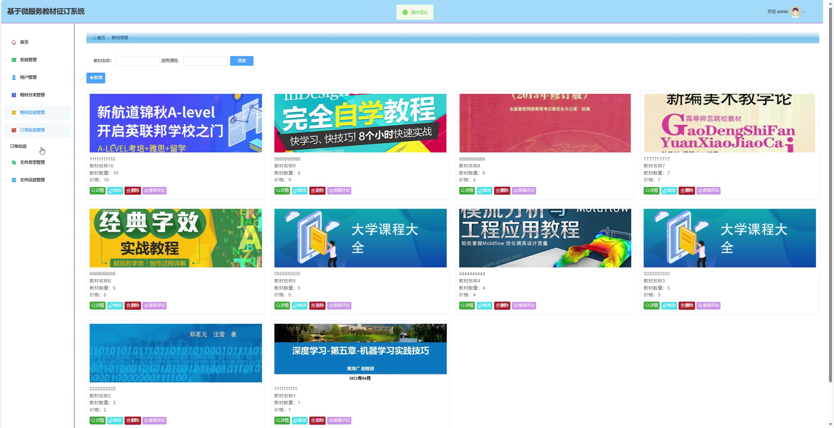Click the 教材分类管理 grid icon

14,95
